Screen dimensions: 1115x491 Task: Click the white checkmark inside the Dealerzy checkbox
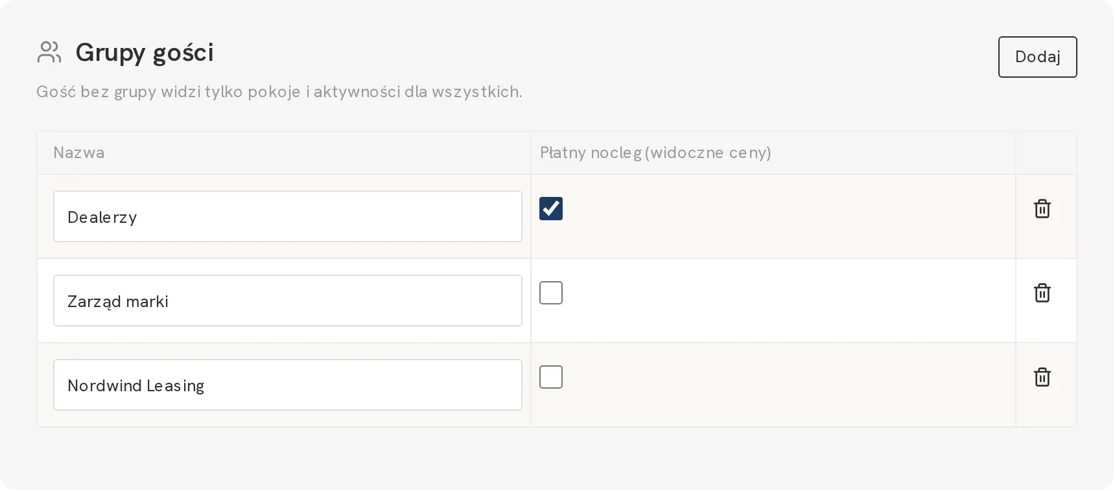click(551, 209)
